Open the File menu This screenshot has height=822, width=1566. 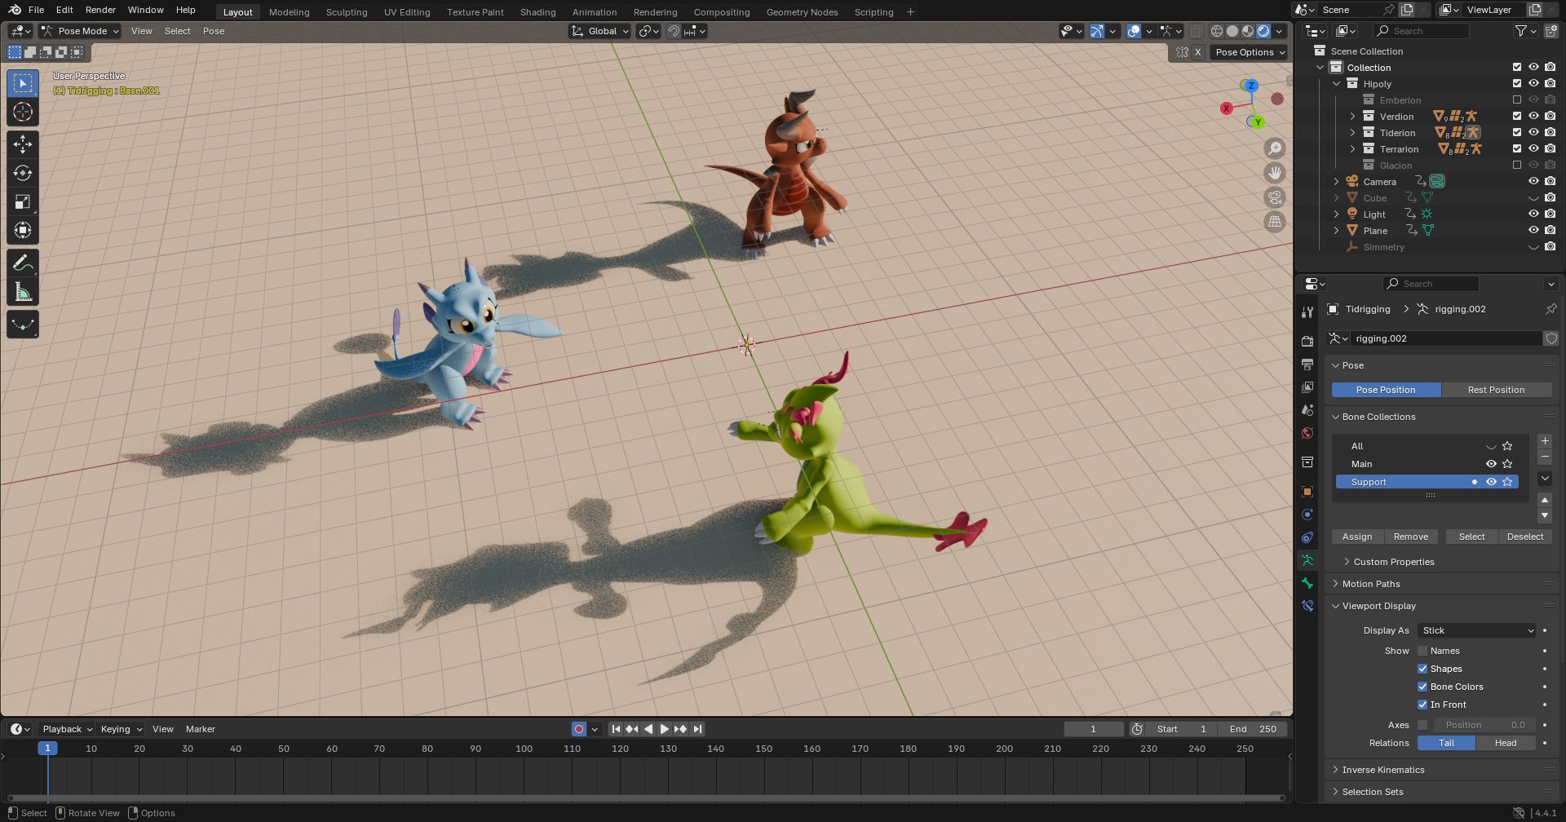36,10
